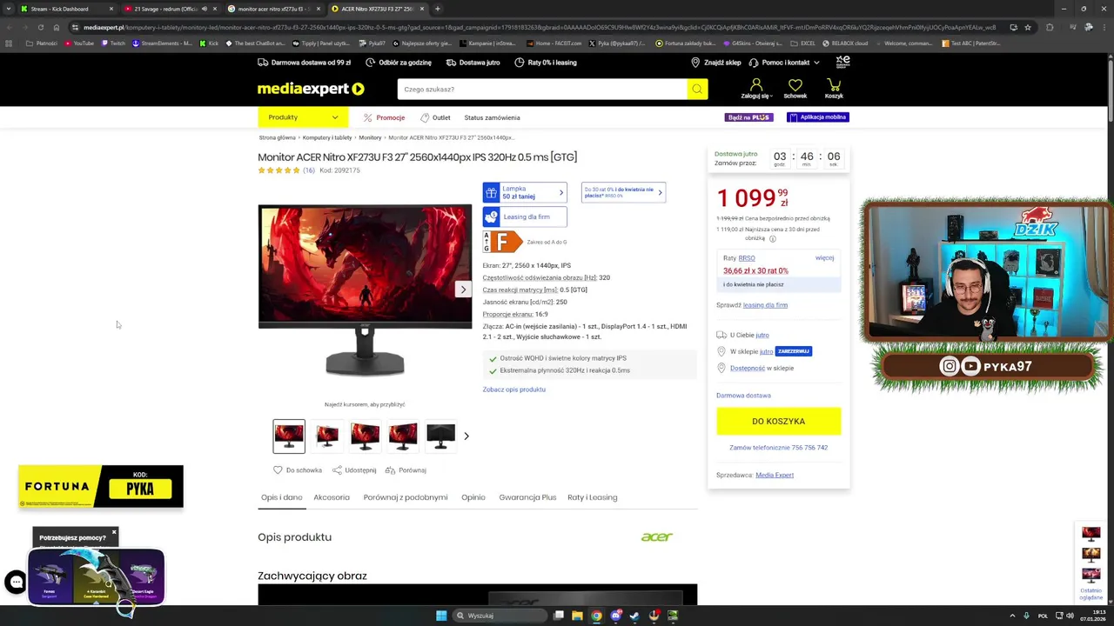Show next product image with arrow
Viewport: 1114px width, 626px height.
[463, 290]
